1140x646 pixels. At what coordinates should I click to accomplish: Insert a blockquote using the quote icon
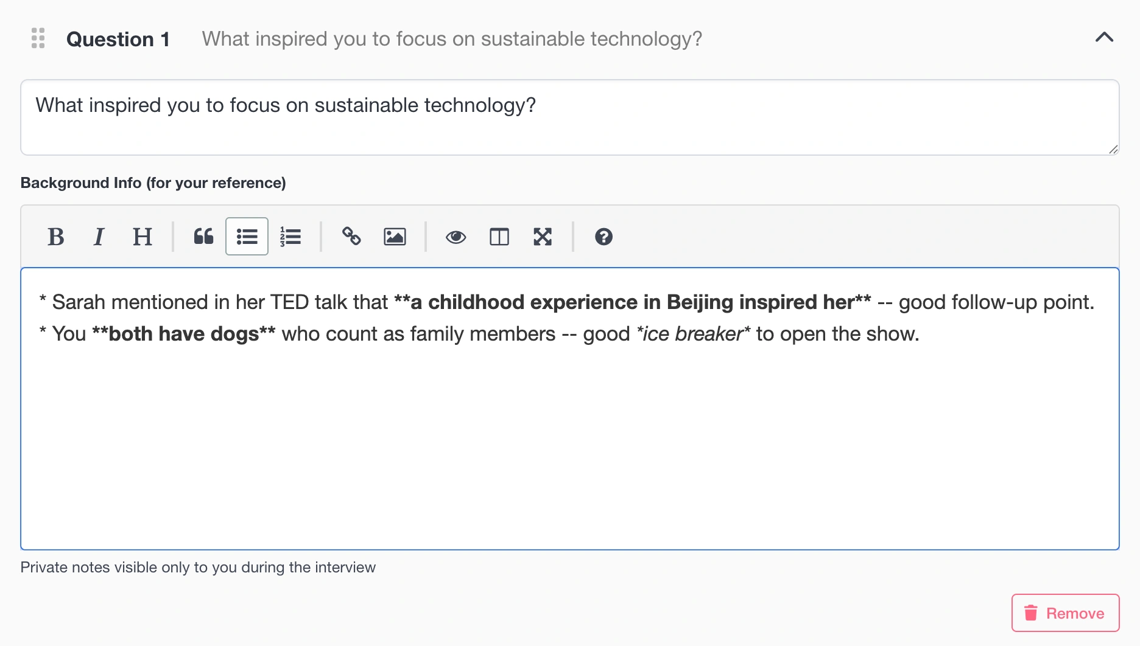coord(203,237)
